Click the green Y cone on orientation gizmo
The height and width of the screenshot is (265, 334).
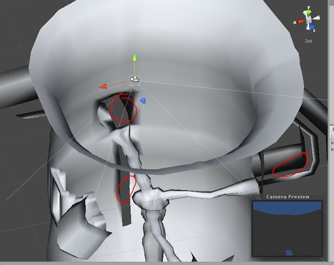(x=308, y=12)
